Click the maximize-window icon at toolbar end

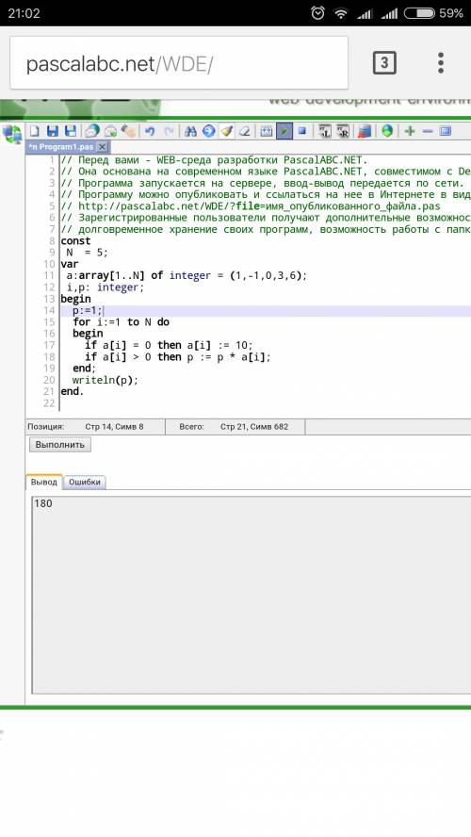coord(446,131)
